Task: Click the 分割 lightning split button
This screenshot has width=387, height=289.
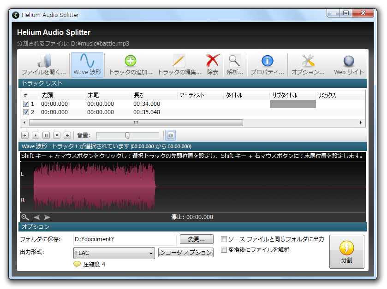Action: 347,252
